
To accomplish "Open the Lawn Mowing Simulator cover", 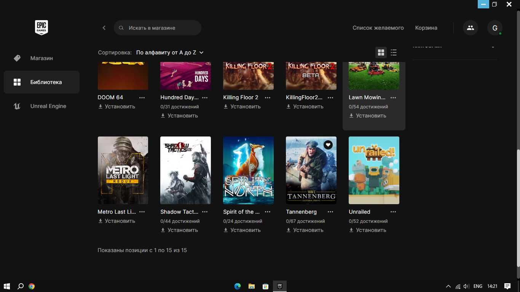I will click(374, 76).
